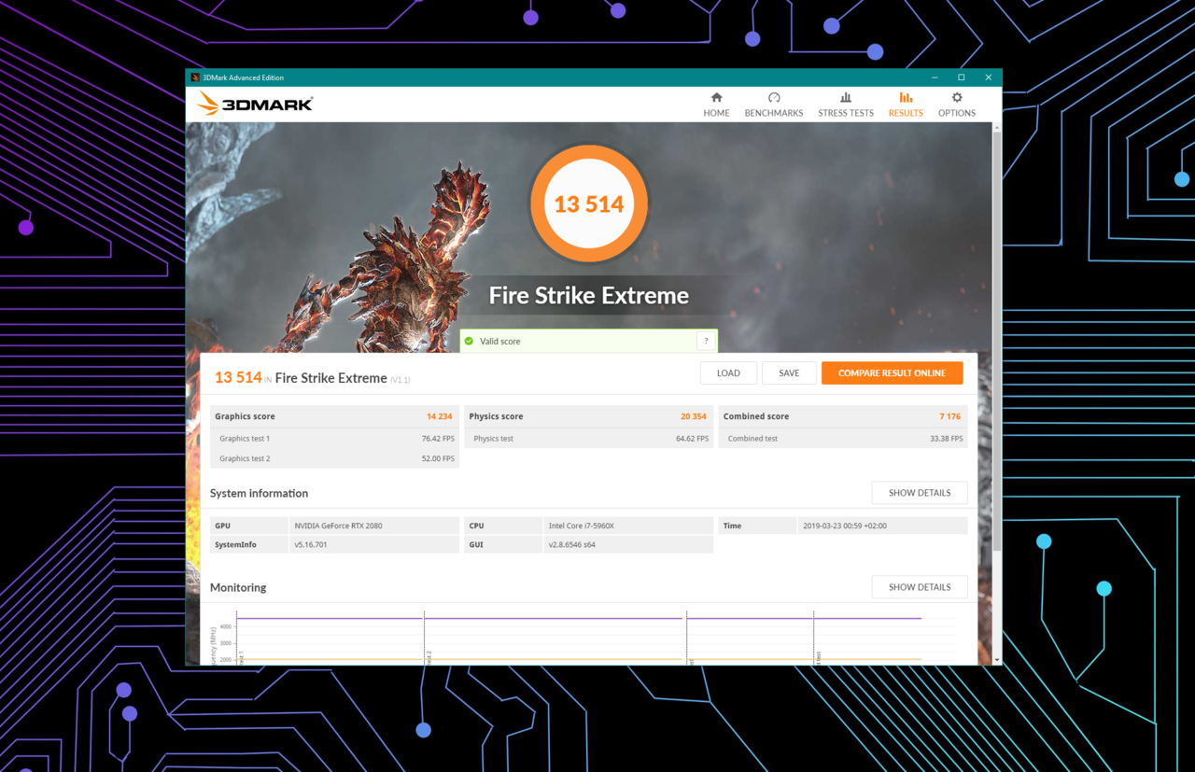Image resolution: width=1195 pixels, height=772 pixels.
Task: Open the Benchmarks gauge icon
Action: coord(774,97)
